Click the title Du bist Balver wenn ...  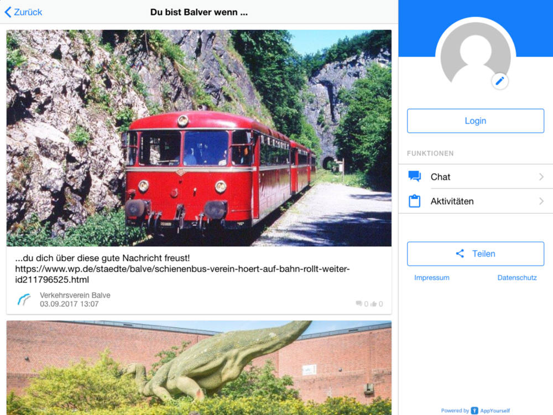199,12
